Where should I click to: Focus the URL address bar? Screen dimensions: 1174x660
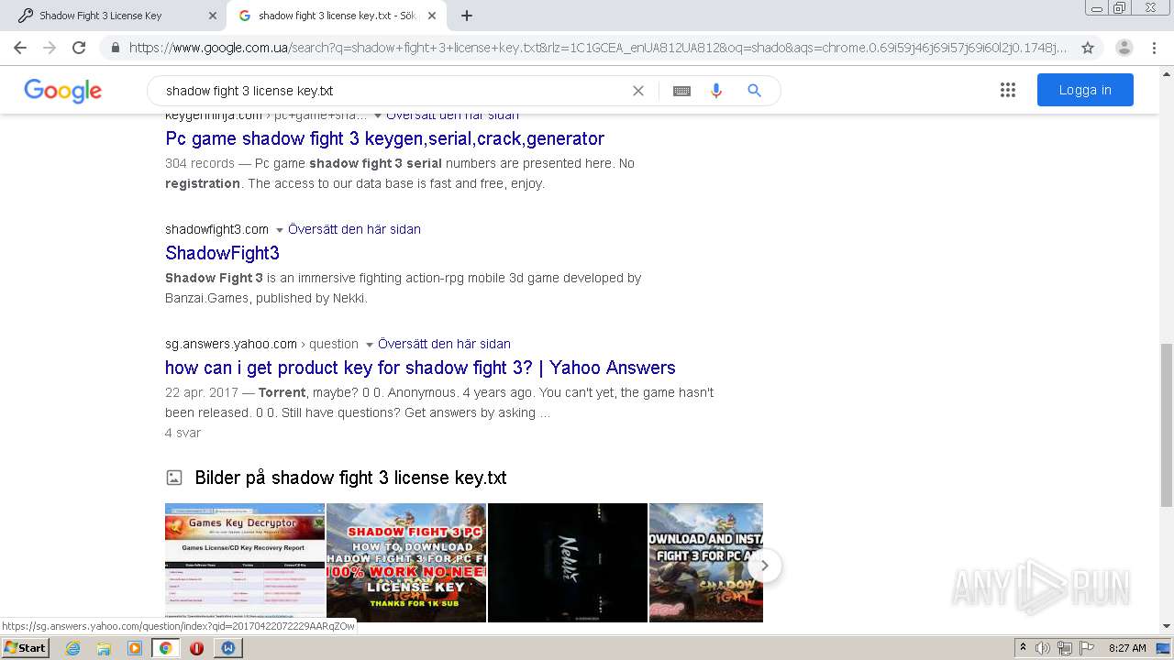coord(598,48)
